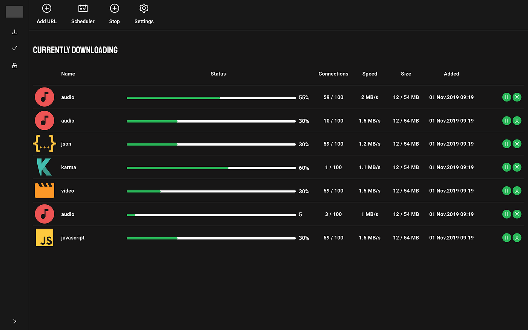Select the downloads icon in the sidebar
528x330 pixels.
(15, 32)
